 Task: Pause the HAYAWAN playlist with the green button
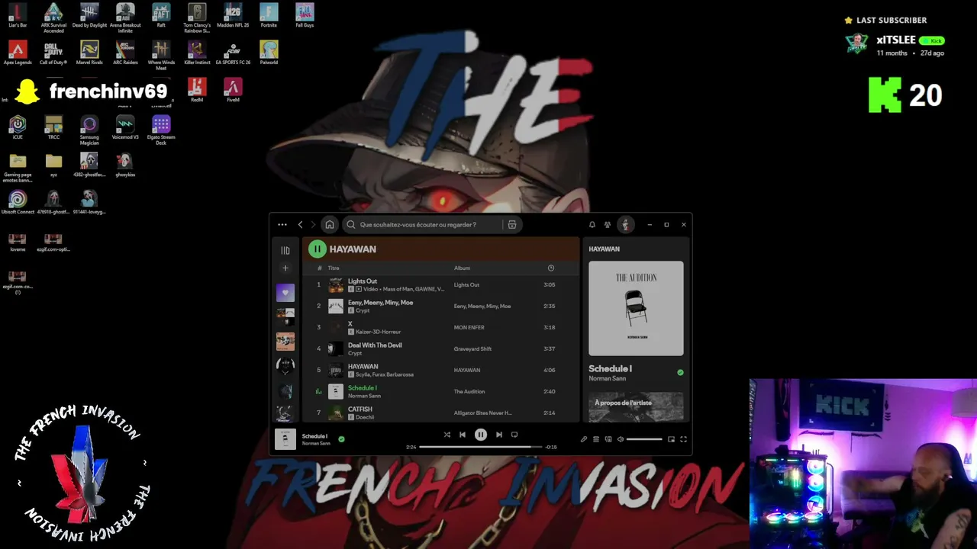[317, 249]
